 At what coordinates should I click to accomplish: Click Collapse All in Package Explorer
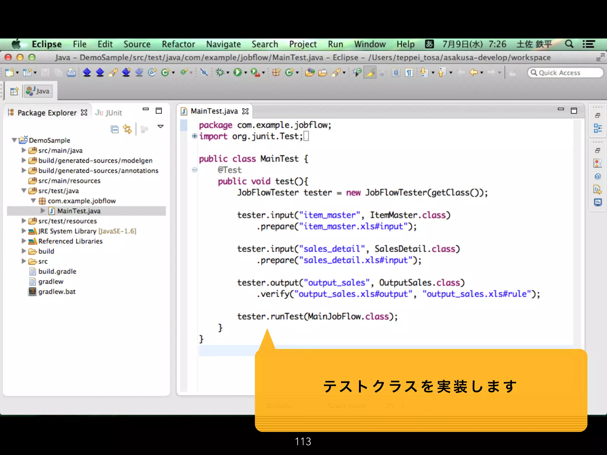point(115,129)
